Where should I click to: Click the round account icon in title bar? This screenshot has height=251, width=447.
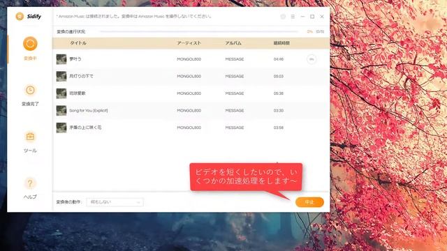pyautogui.click(x=283, y=17)
